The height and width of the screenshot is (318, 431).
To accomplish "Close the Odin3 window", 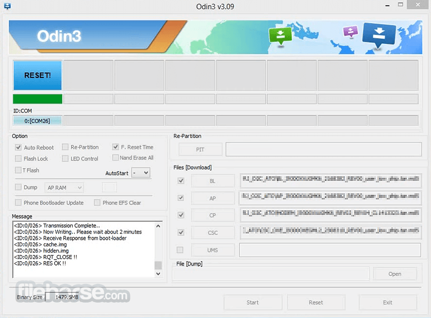I will 418,5.
